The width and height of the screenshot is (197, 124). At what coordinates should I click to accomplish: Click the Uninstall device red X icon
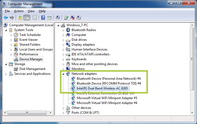point(72,18)
